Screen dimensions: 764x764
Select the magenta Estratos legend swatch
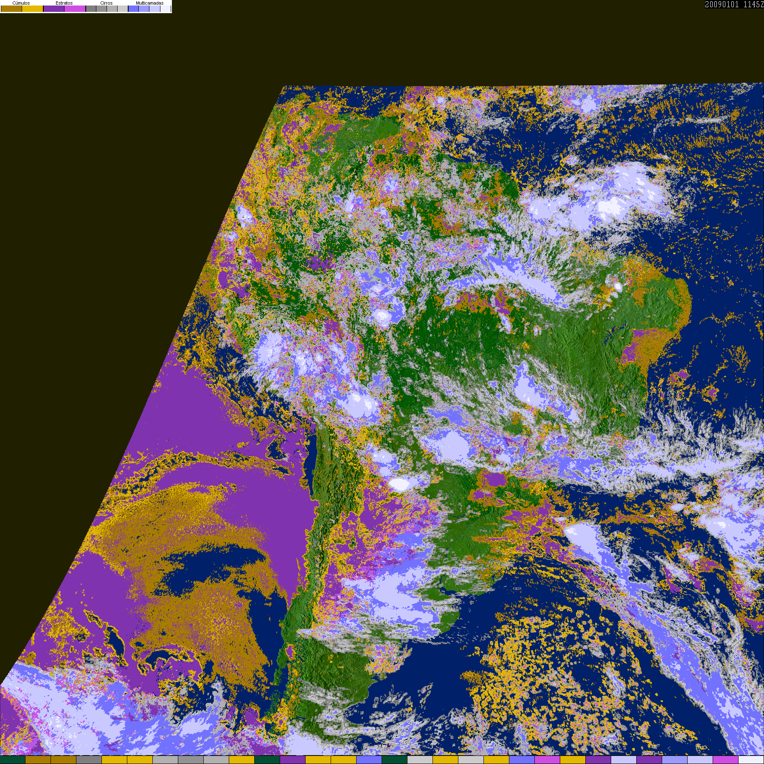pos(75,9)
